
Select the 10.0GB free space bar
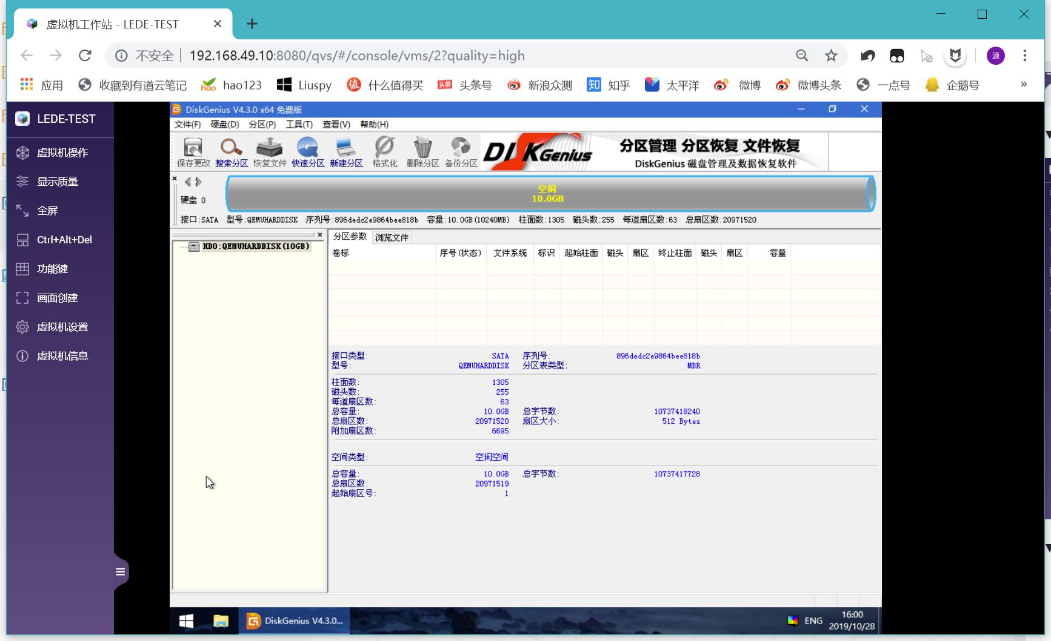pyautogui.click(x=550, y=194)
